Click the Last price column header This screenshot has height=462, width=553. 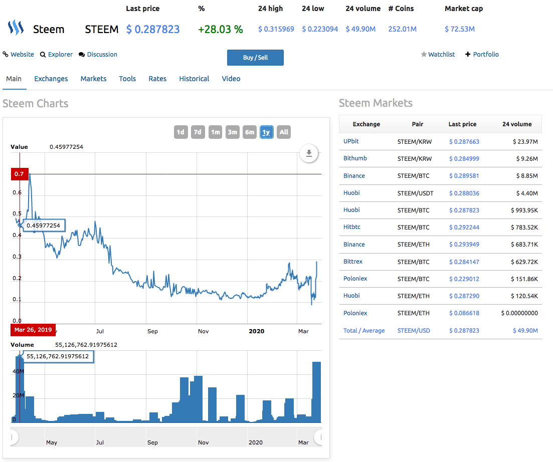462,124
